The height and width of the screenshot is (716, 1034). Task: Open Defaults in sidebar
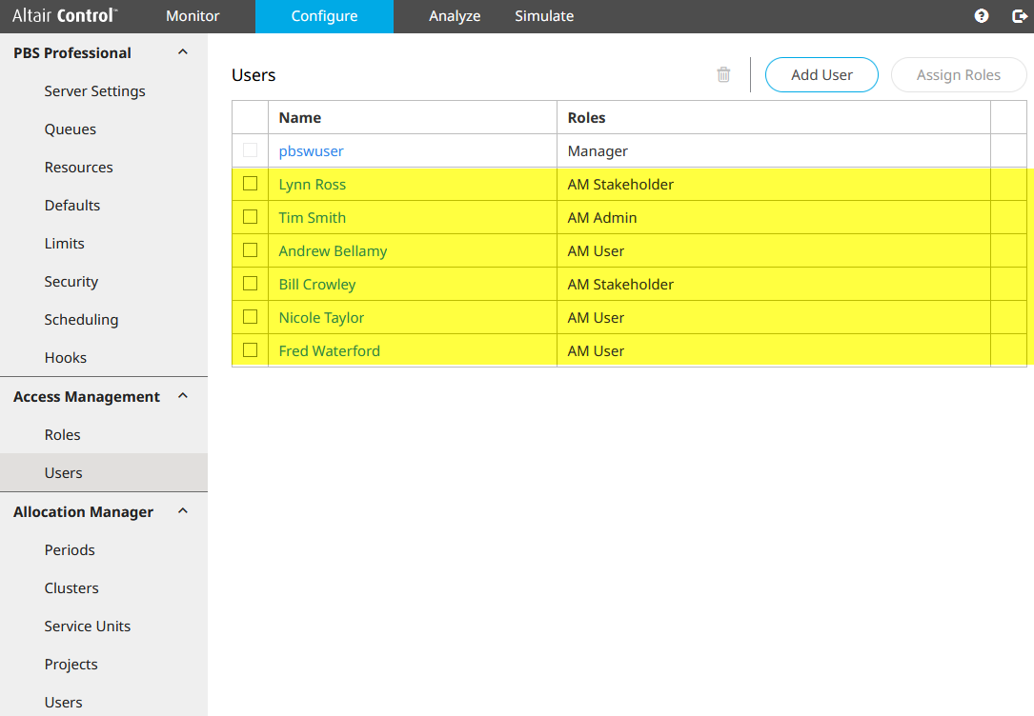[71, 206]
